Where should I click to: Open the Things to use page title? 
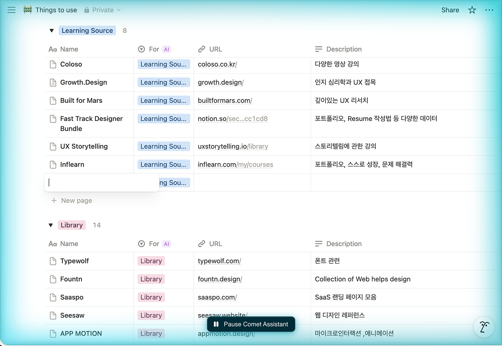click(x=56, y=10)
